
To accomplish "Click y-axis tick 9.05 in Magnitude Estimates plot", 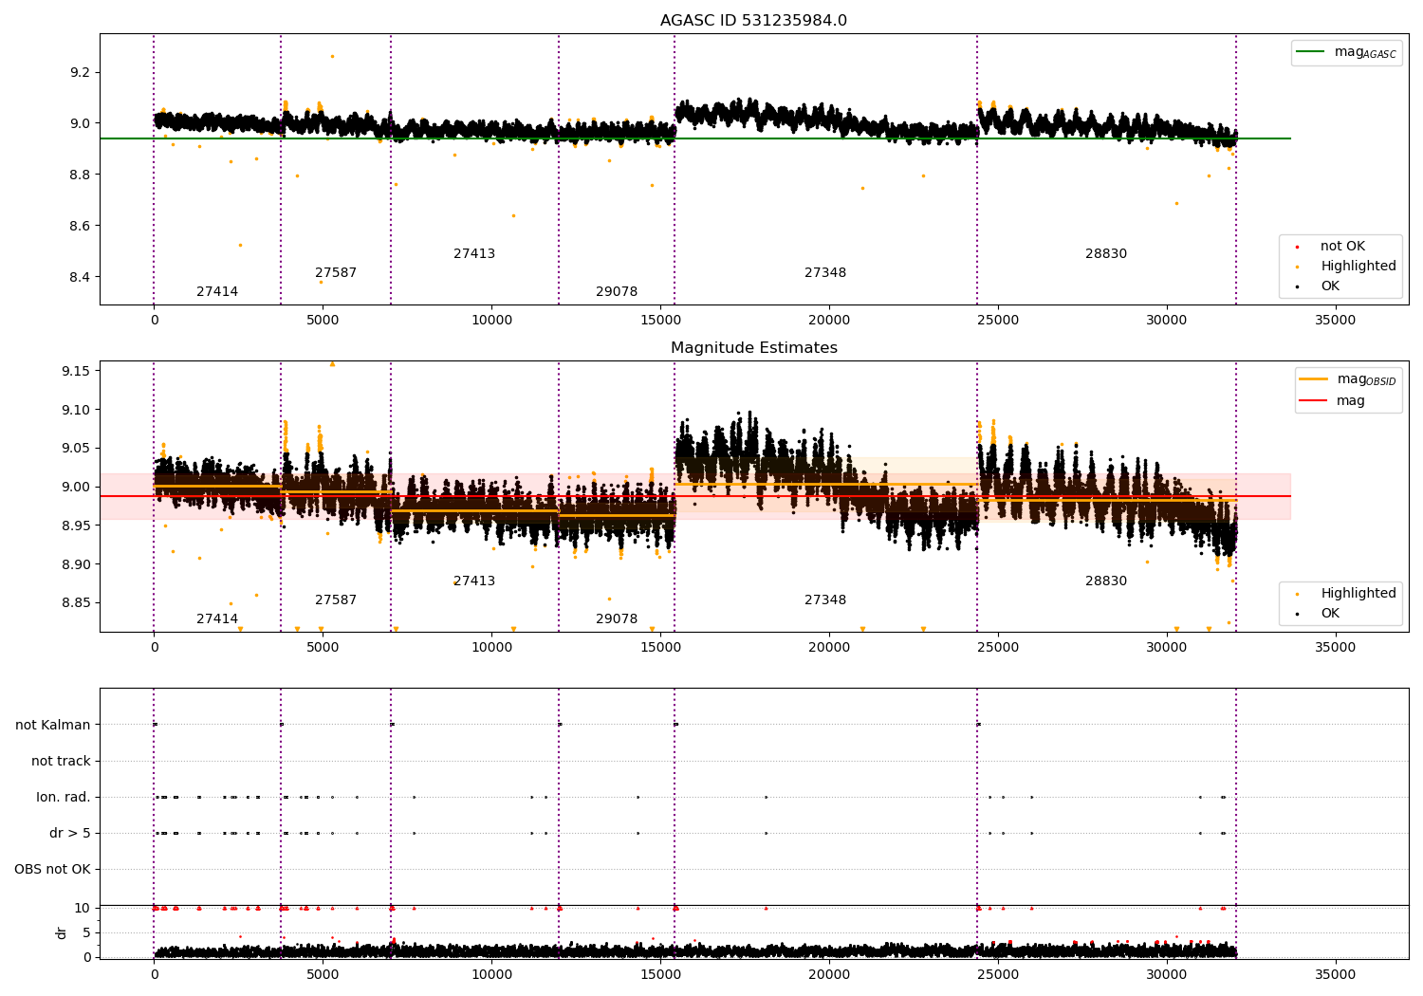I will pyautogui.click(x=76, y=449).
